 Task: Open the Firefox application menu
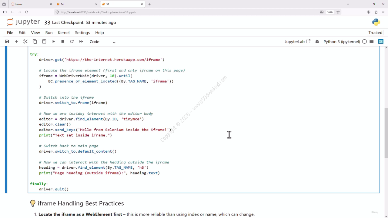(383, 12)
